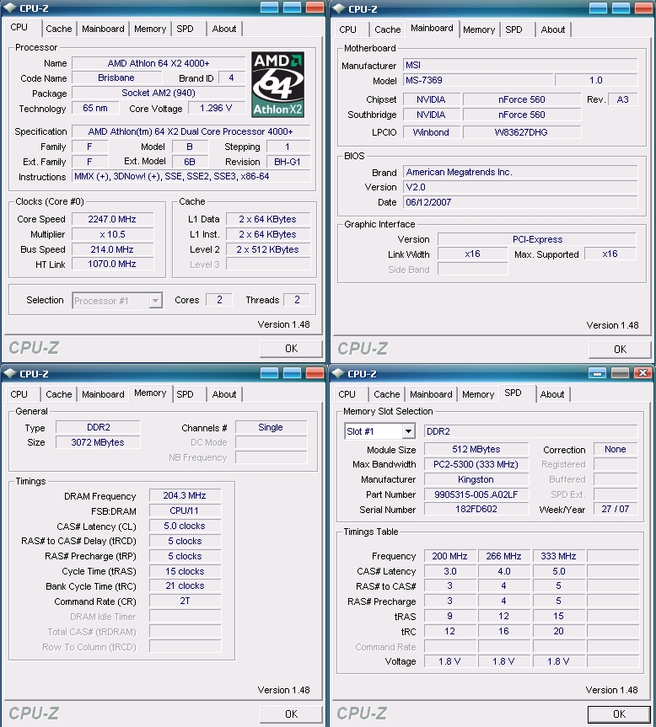Viewport: 656px width, 727px height.
Task: Click the Command Rate value '2T'
Action: point(185,601)
